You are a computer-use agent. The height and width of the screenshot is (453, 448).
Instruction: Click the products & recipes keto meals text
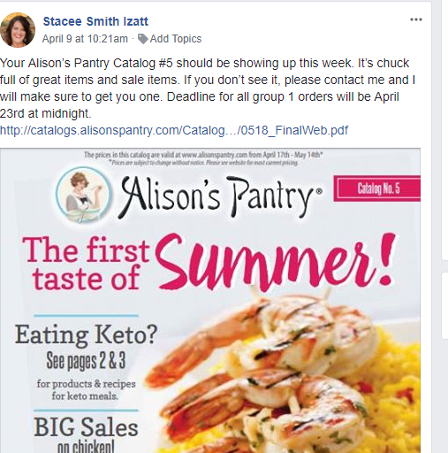coord(86,389)
